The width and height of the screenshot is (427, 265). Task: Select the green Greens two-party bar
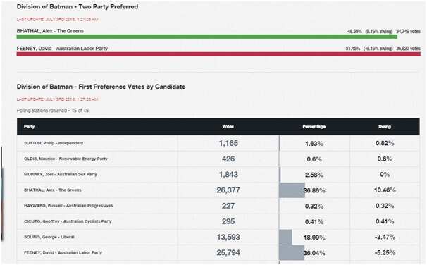(207, 37)
